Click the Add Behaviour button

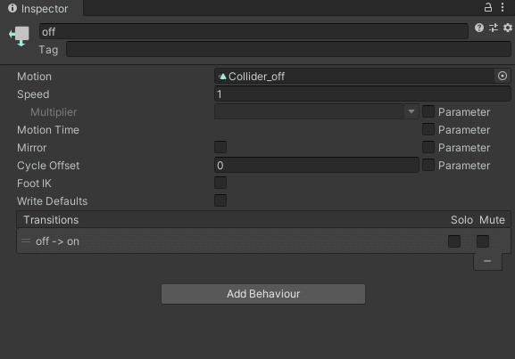coord(263,294)
